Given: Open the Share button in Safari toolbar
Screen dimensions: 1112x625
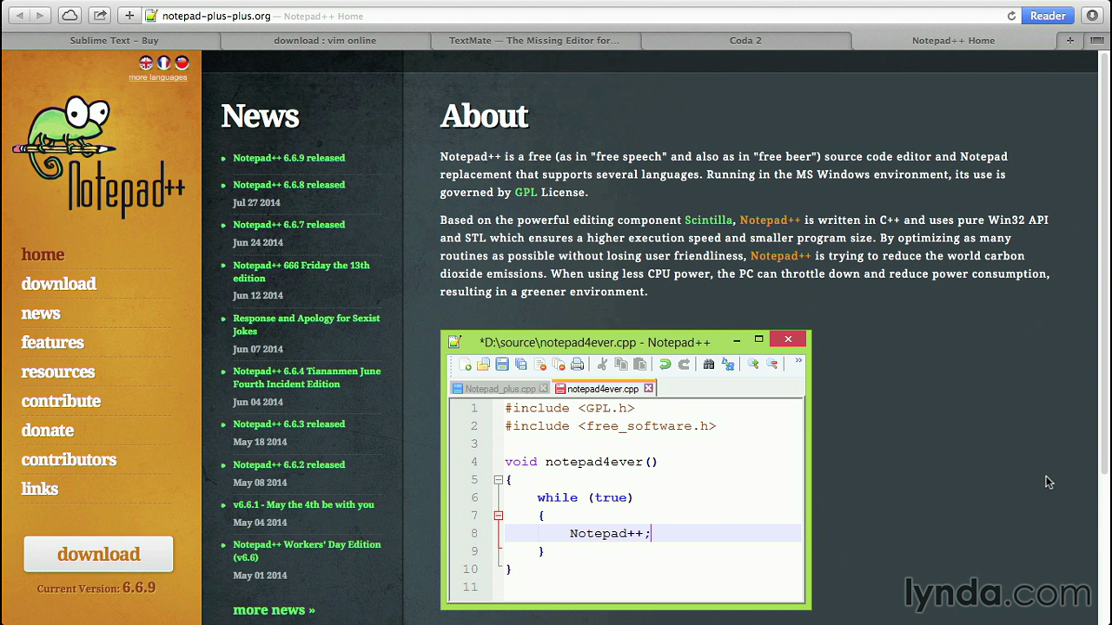Looking at the screenshot, I should (x=100, y=16).
